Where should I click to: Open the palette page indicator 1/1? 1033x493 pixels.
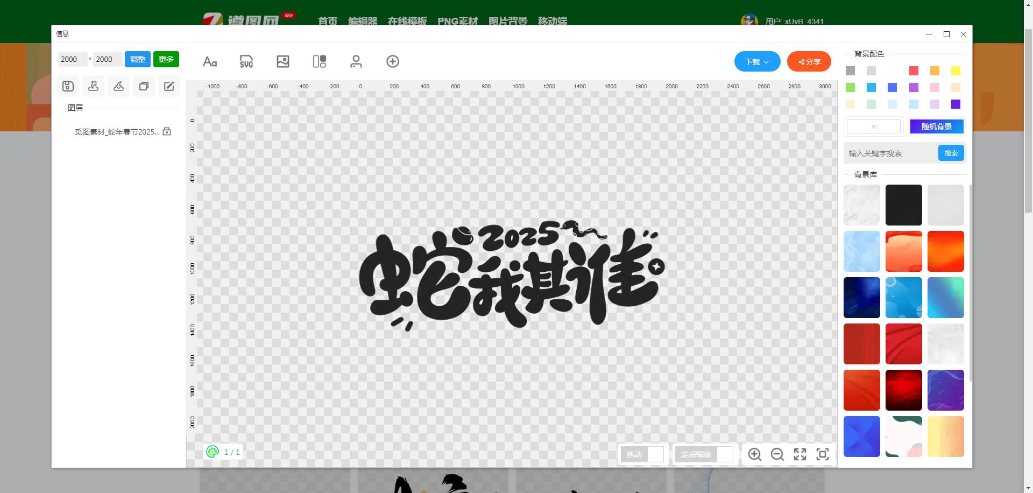pos(223,452)
